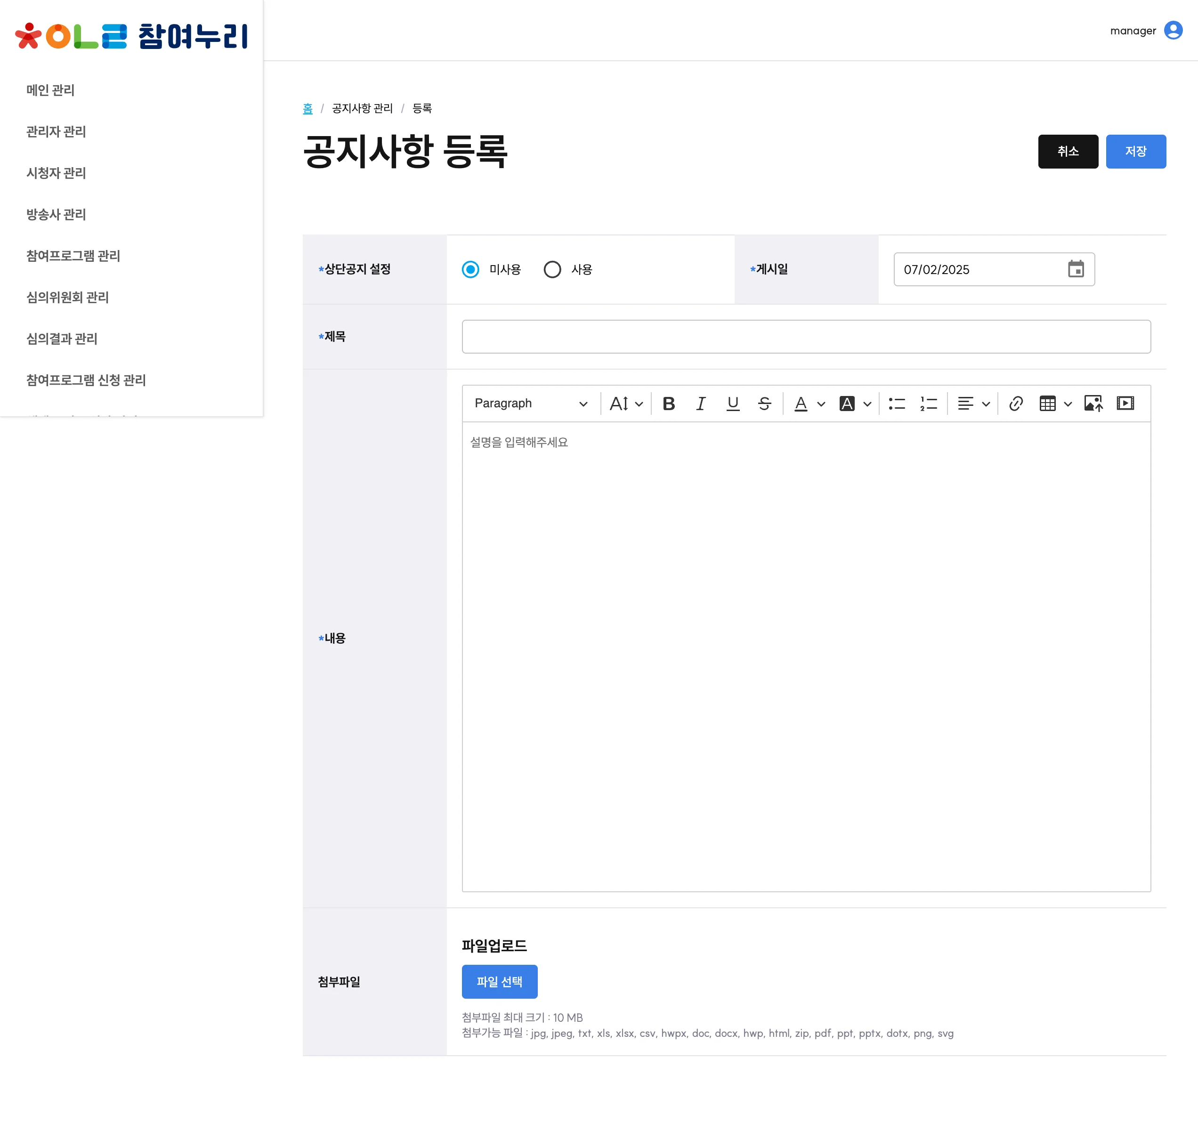Select the 사용 radio option
The width and height of the screenshot is (1198, 1131).
(552, 269)
